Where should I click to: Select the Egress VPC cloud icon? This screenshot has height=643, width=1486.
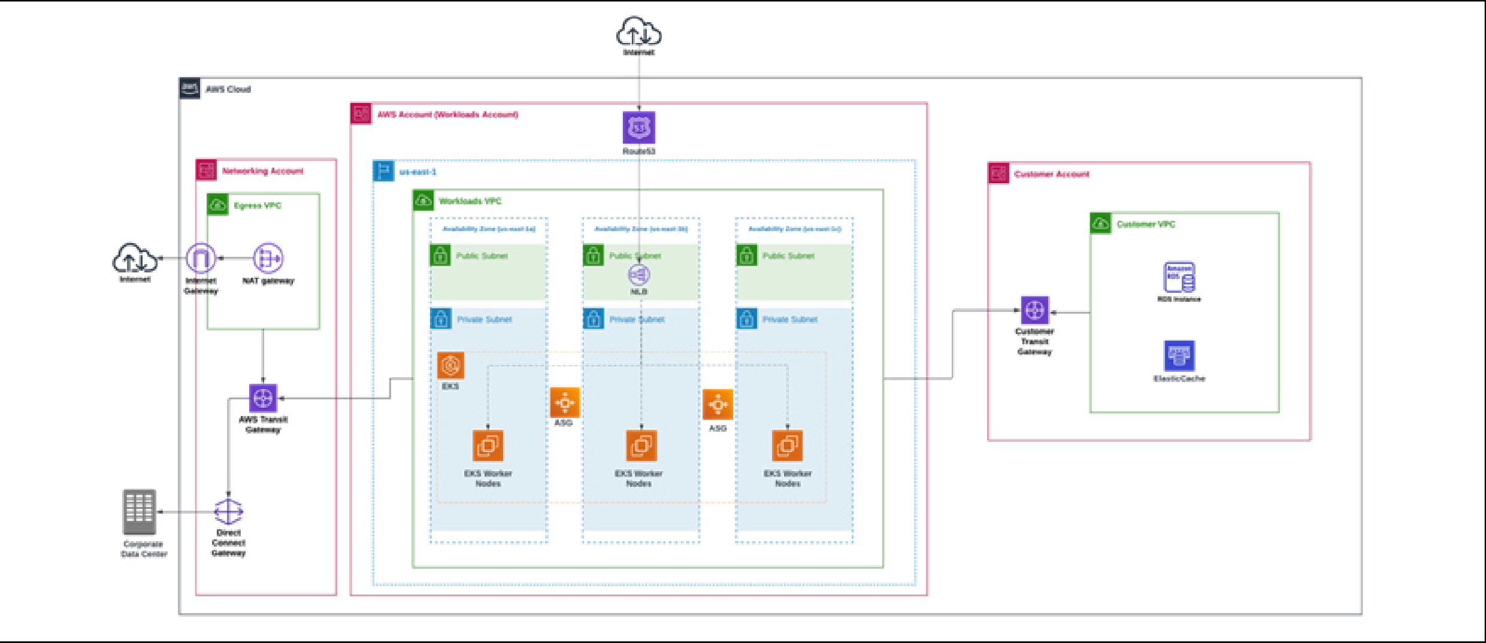pos(217,205)
